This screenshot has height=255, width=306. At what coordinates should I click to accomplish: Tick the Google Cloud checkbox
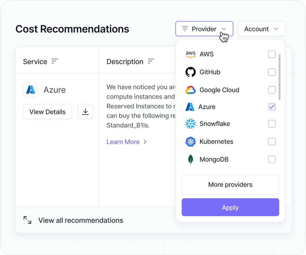point(272,90)
